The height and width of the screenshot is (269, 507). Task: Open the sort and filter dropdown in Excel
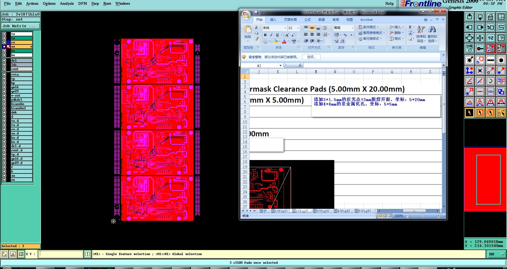[421, 34]
